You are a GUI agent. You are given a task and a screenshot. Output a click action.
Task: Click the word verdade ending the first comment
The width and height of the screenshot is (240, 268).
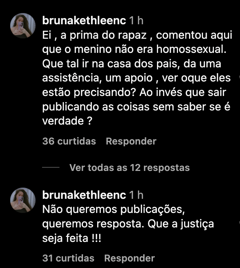63,121
